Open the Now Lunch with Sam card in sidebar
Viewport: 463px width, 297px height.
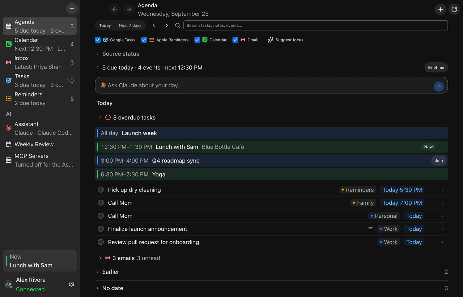[x=40, y=261]
